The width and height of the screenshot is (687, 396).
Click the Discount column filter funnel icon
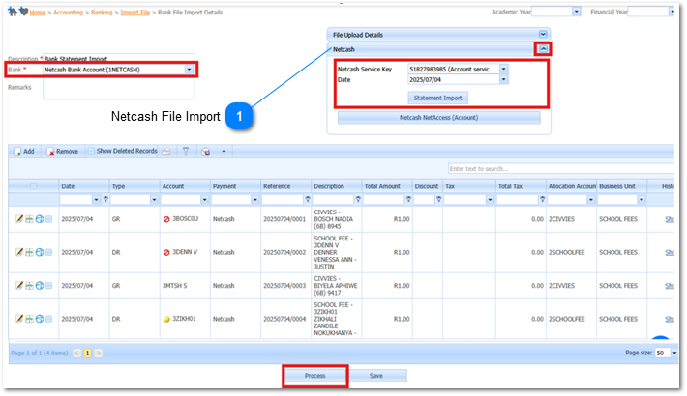coord(438,200)
